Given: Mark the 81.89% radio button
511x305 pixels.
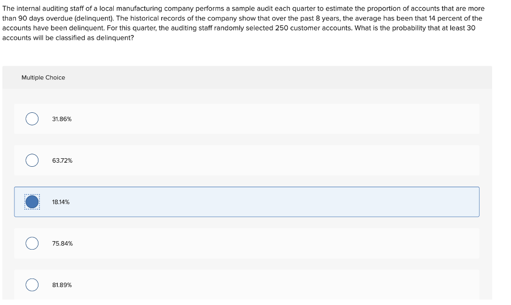Looking at the screenshot, I should coord(32,285).
